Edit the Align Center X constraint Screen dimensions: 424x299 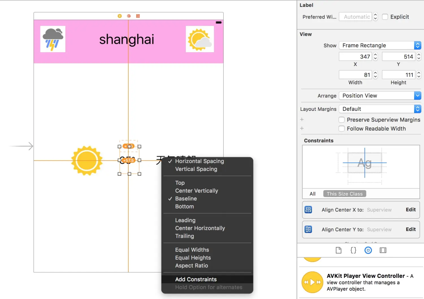tap(410, 210)
